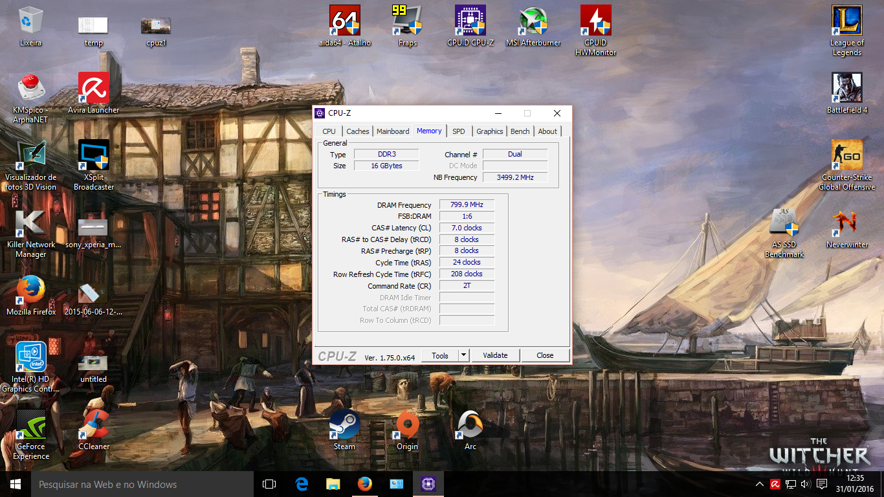Open CPUID HWMonitor shortcut
This screenshot has width=884, height=497.
[595, 31]
